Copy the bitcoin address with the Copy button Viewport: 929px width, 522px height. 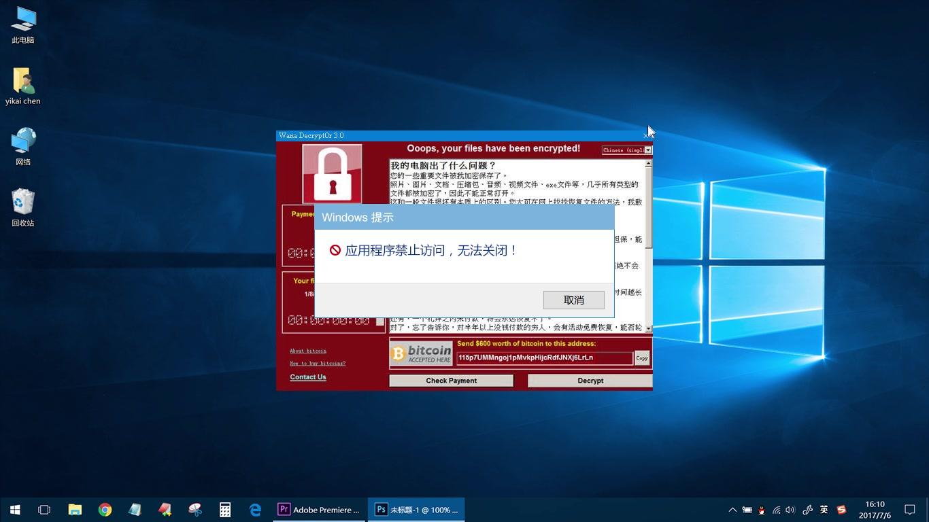(642, 358)
